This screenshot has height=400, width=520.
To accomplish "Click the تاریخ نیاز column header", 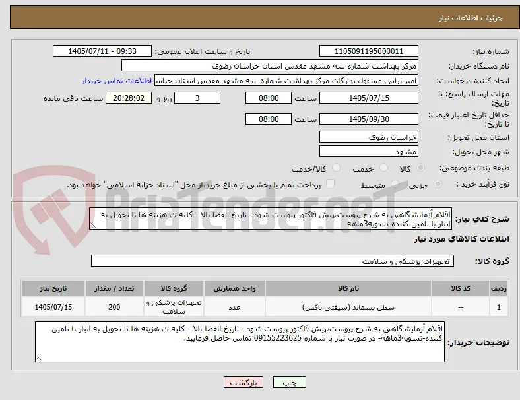I will 53,288.
